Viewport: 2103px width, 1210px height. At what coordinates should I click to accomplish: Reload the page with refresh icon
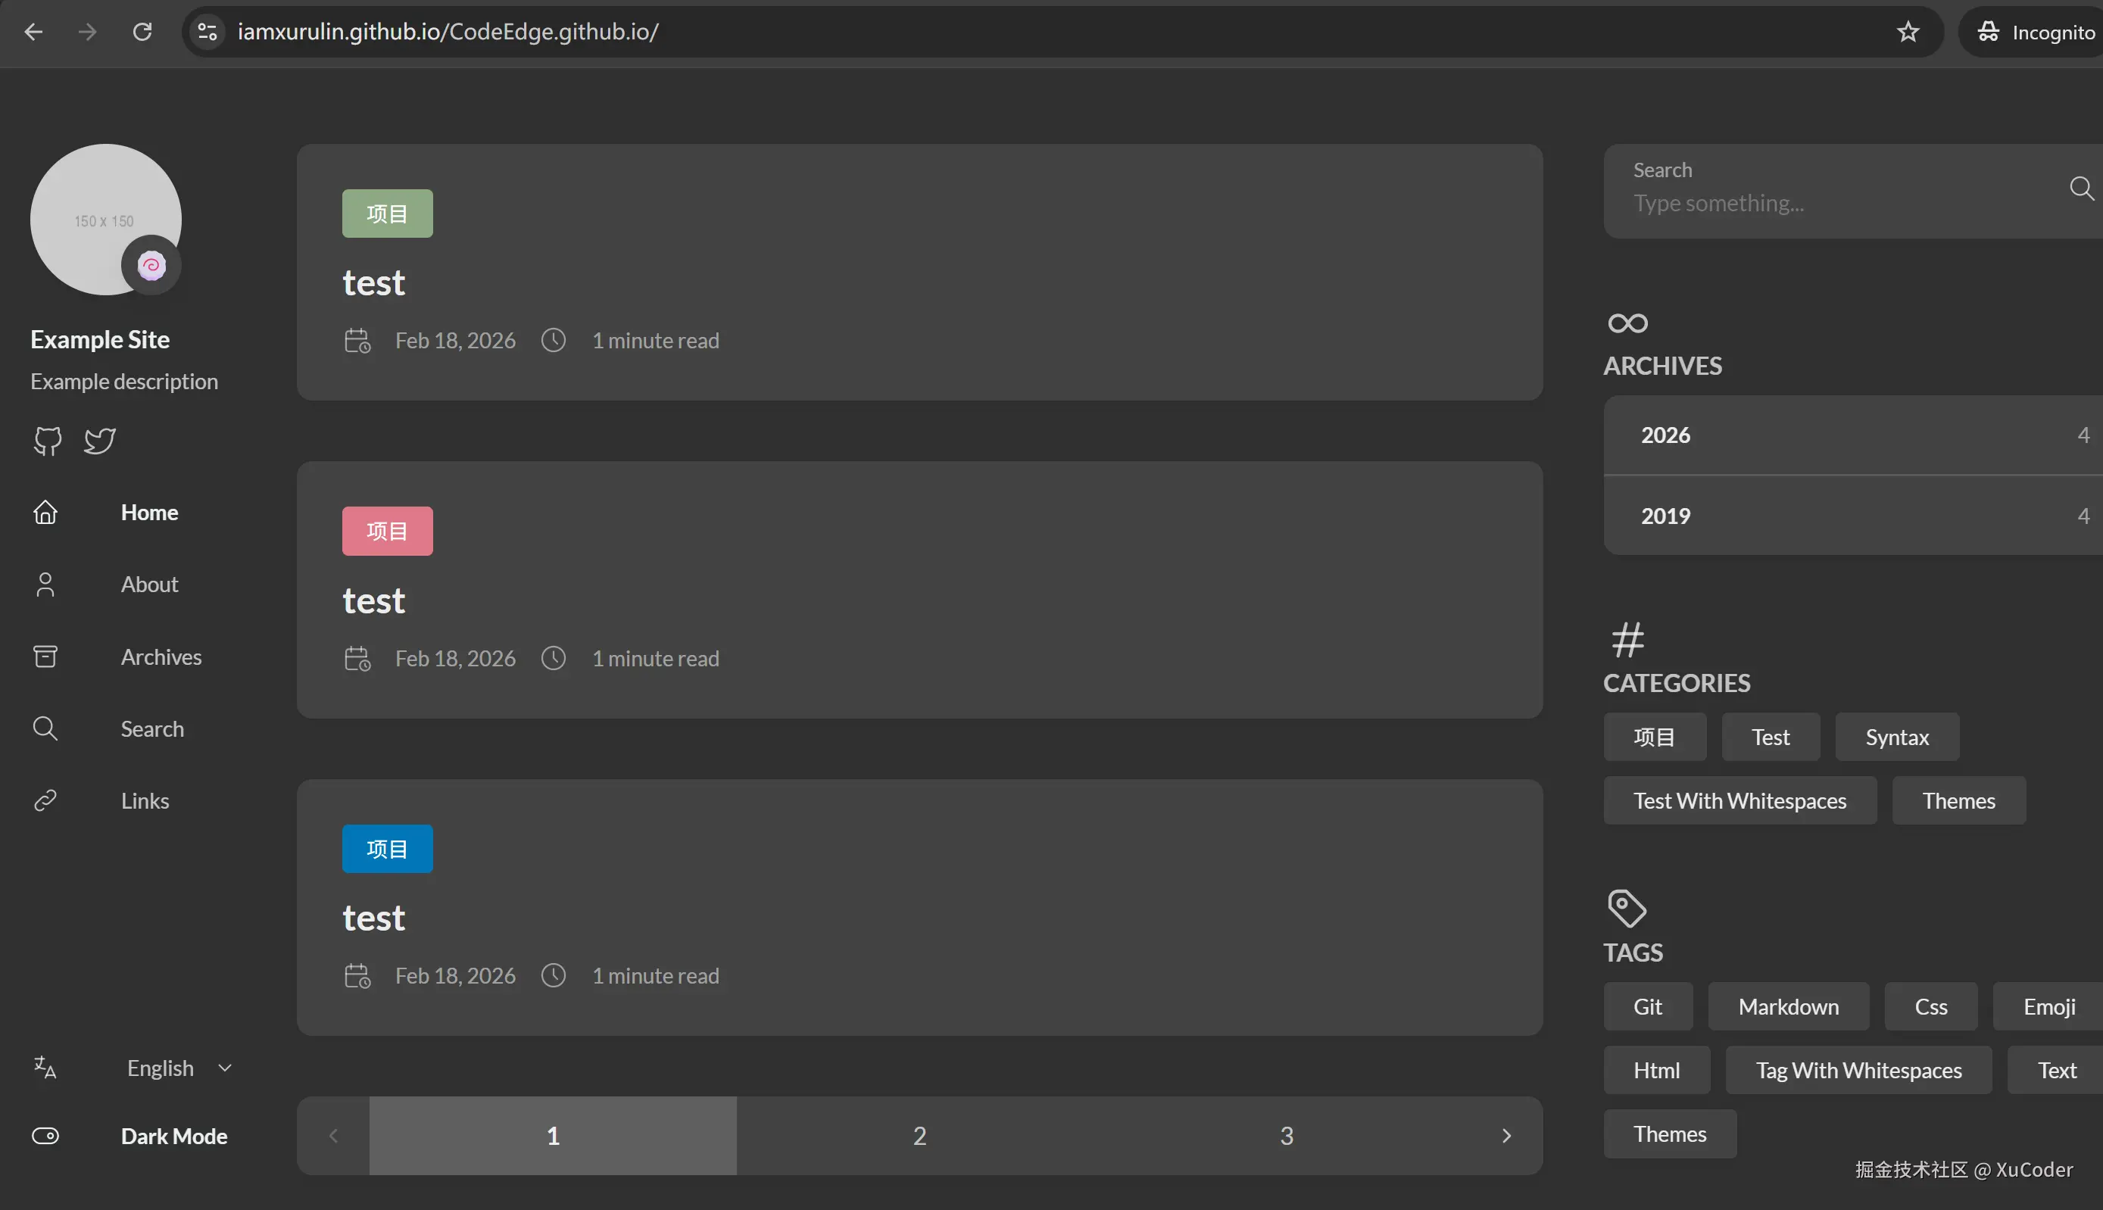click(x=142, y=32)
